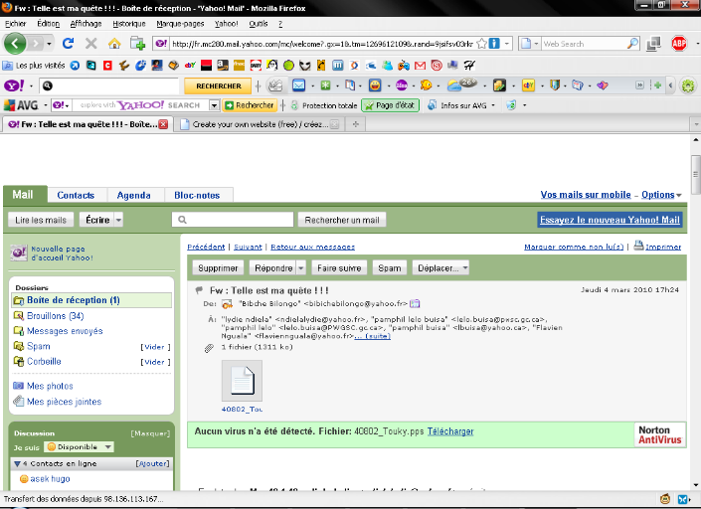Collapse the Contacts en ligne list
The width and height of the screenshot is (701, 509).
pyautogui.click(x=19, y=463)
